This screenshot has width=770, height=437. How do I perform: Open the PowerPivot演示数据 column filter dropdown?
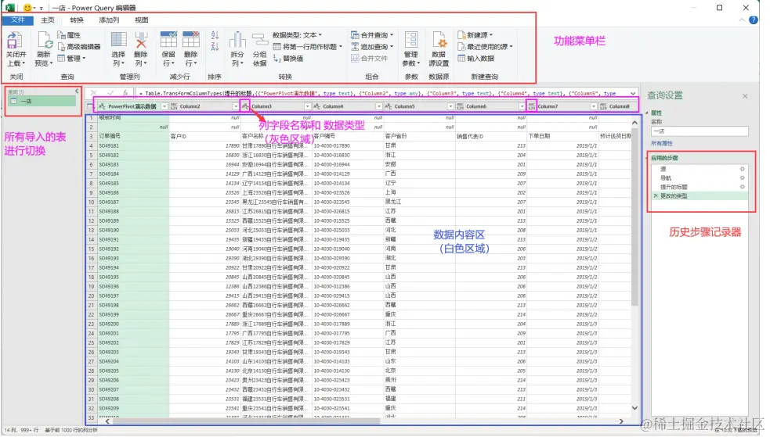(x=164, y=106)
